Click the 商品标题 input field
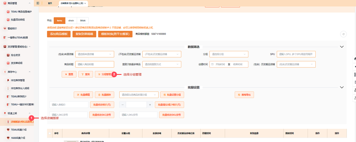Viewport: 356px width, 142px height. pyautogui.click(x=95, y=64)
